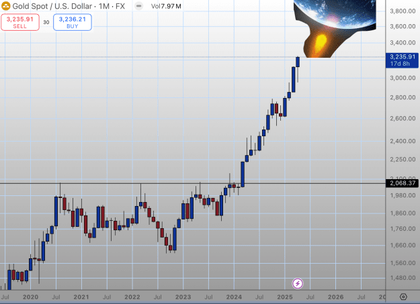420x304 pixels.
Task: Click the 1,480.00 price scale label
Action: pos(403,278)
